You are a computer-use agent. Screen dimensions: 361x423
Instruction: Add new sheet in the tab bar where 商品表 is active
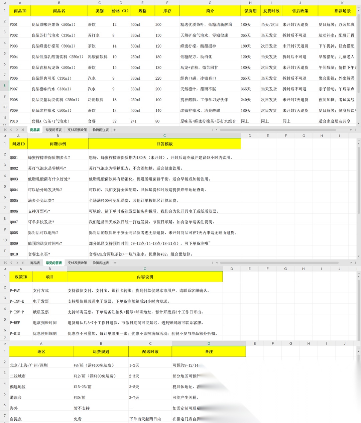point(115,130)
